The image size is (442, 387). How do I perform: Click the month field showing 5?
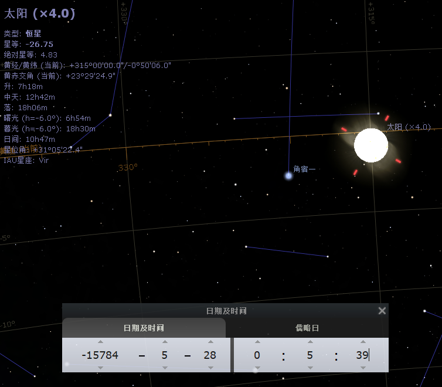pyautogui.click(x=165, y=355)
